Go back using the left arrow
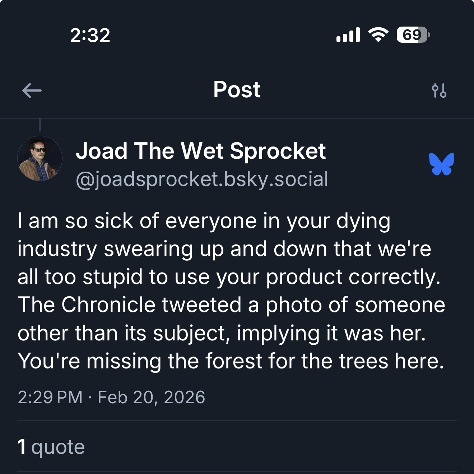The width and height of the screenshot is (474, 474). click(x=32, y=90)
